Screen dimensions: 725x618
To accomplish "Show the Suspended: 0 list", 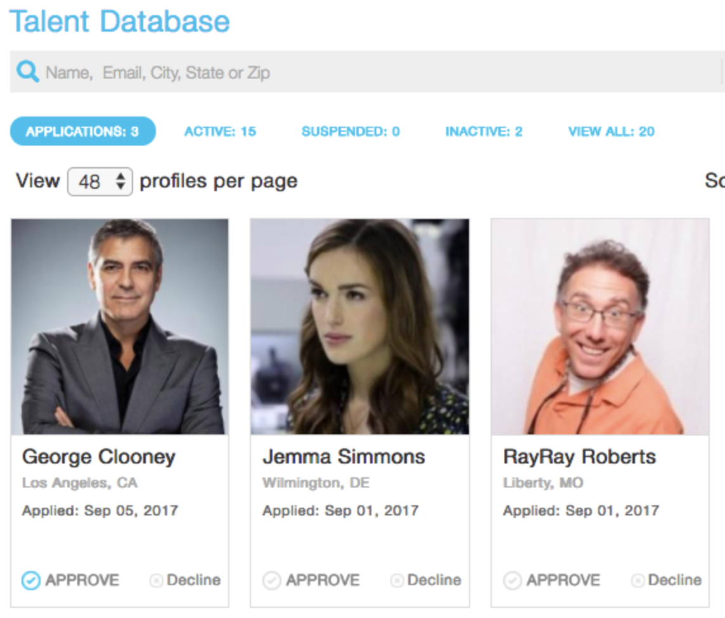I will coord(350,132).
